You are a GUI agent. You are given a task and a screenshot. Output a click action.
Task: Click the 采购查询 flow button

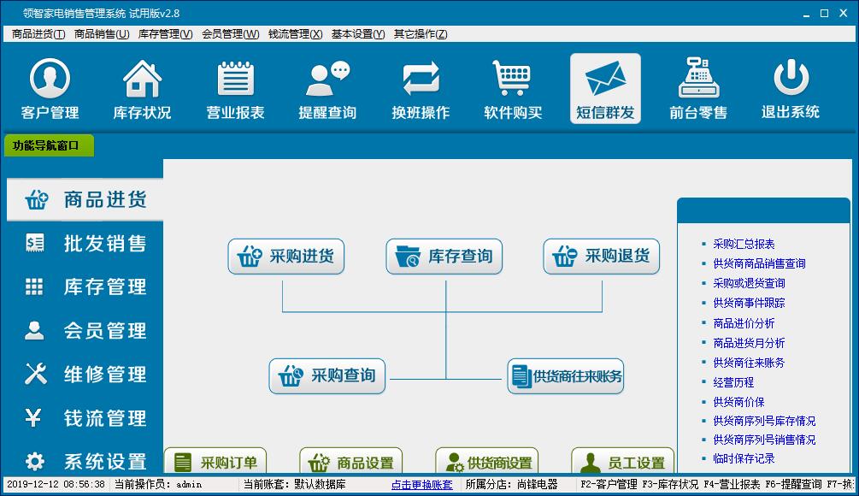tap(327, 376)
